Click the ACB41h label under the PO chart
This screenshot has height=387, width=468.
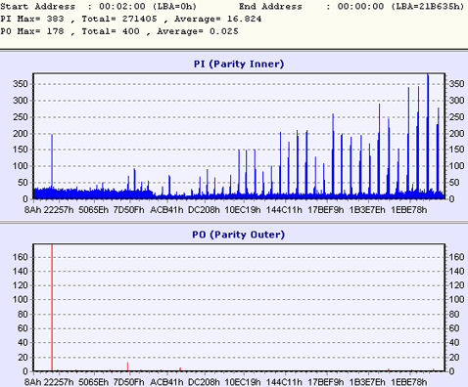[166, 382]
